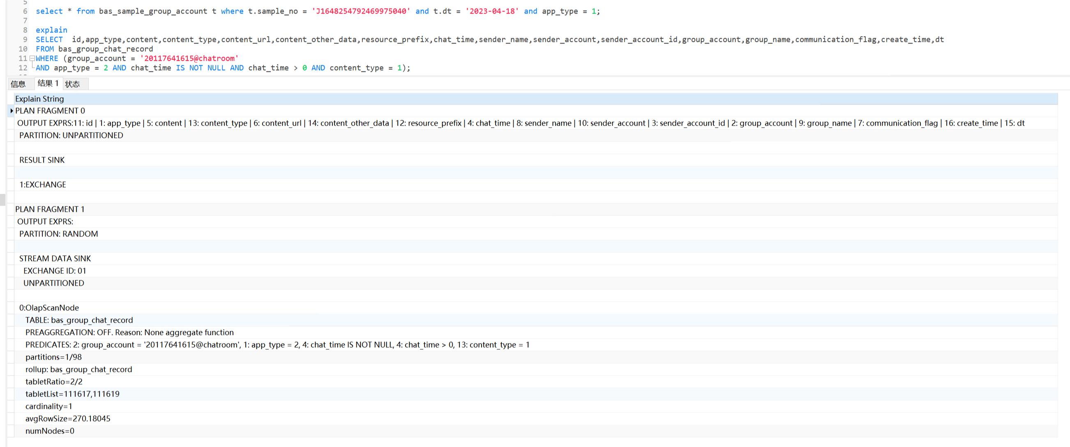Select the 0:OlapScanNode row

pos(49,308)
